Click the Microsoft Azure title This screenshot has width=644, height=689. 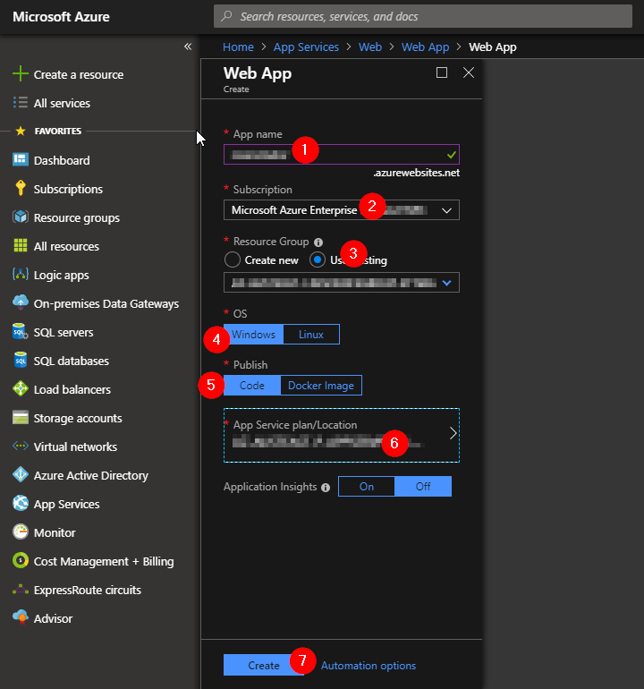(x=61, y=17)
